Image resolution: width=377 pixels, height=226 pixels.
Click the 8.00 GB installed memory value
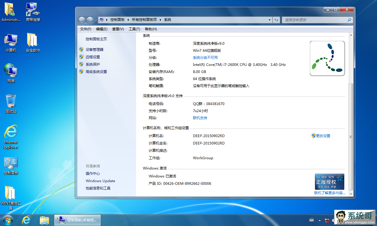click(x=199, y=72)
